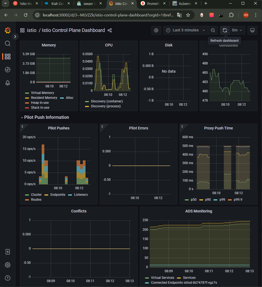Image resolution: width=262 pixels, height=287 pixels.
Task: Open the 5m refresh interval dropdown
Action: [x=237, y=30]
